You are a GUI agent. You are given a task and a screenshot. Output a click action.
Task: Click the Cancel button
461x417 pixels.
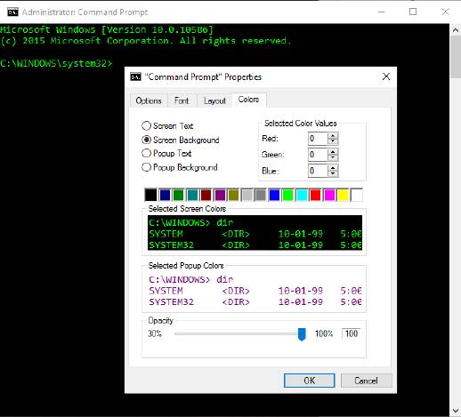(x=366, y=381)
